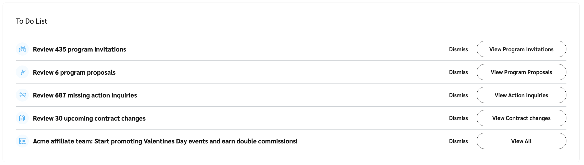
Task: Click the newsletter icon beside Acme announcement
Action: point(22,141)
